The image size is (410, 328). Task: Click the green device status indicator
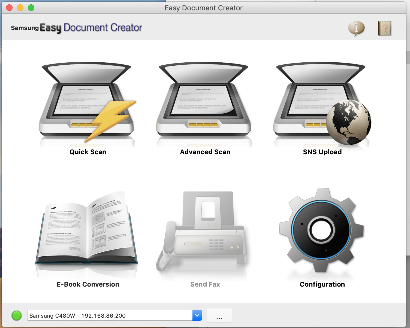(x=17, y=315)
